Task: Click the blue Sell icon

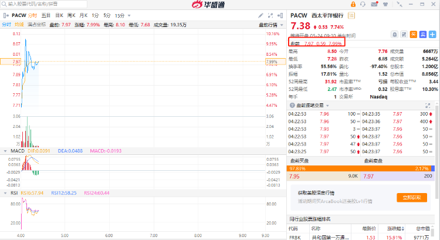Action: [423, 35]
